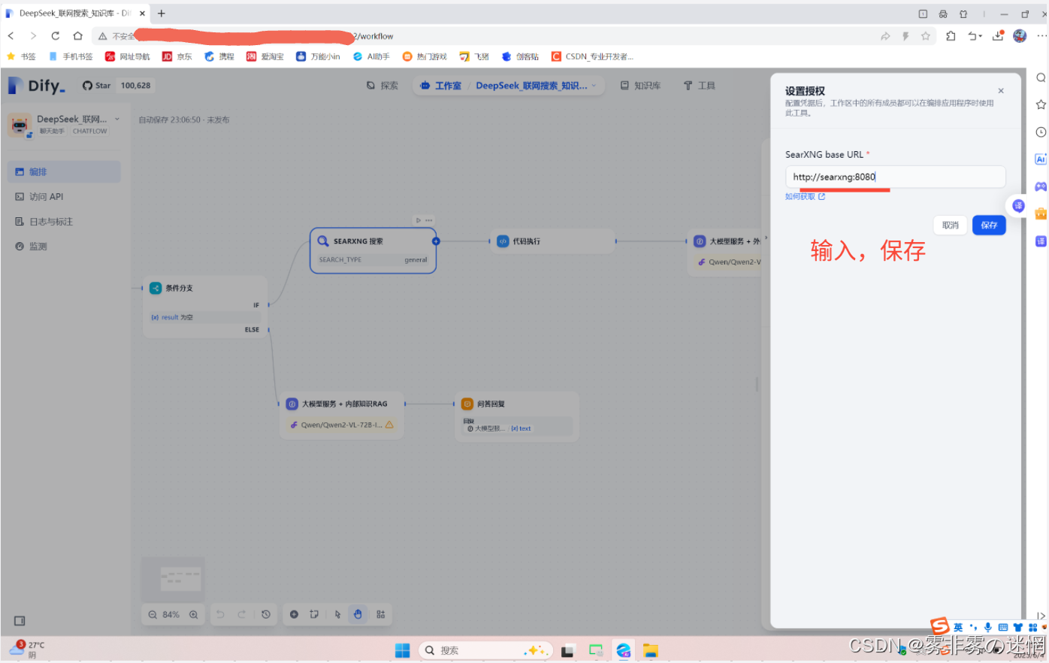Screen dimensions: 1049x663
Task: Go to the 工具 (Tools) tab
Action: [x=700, y=86]
